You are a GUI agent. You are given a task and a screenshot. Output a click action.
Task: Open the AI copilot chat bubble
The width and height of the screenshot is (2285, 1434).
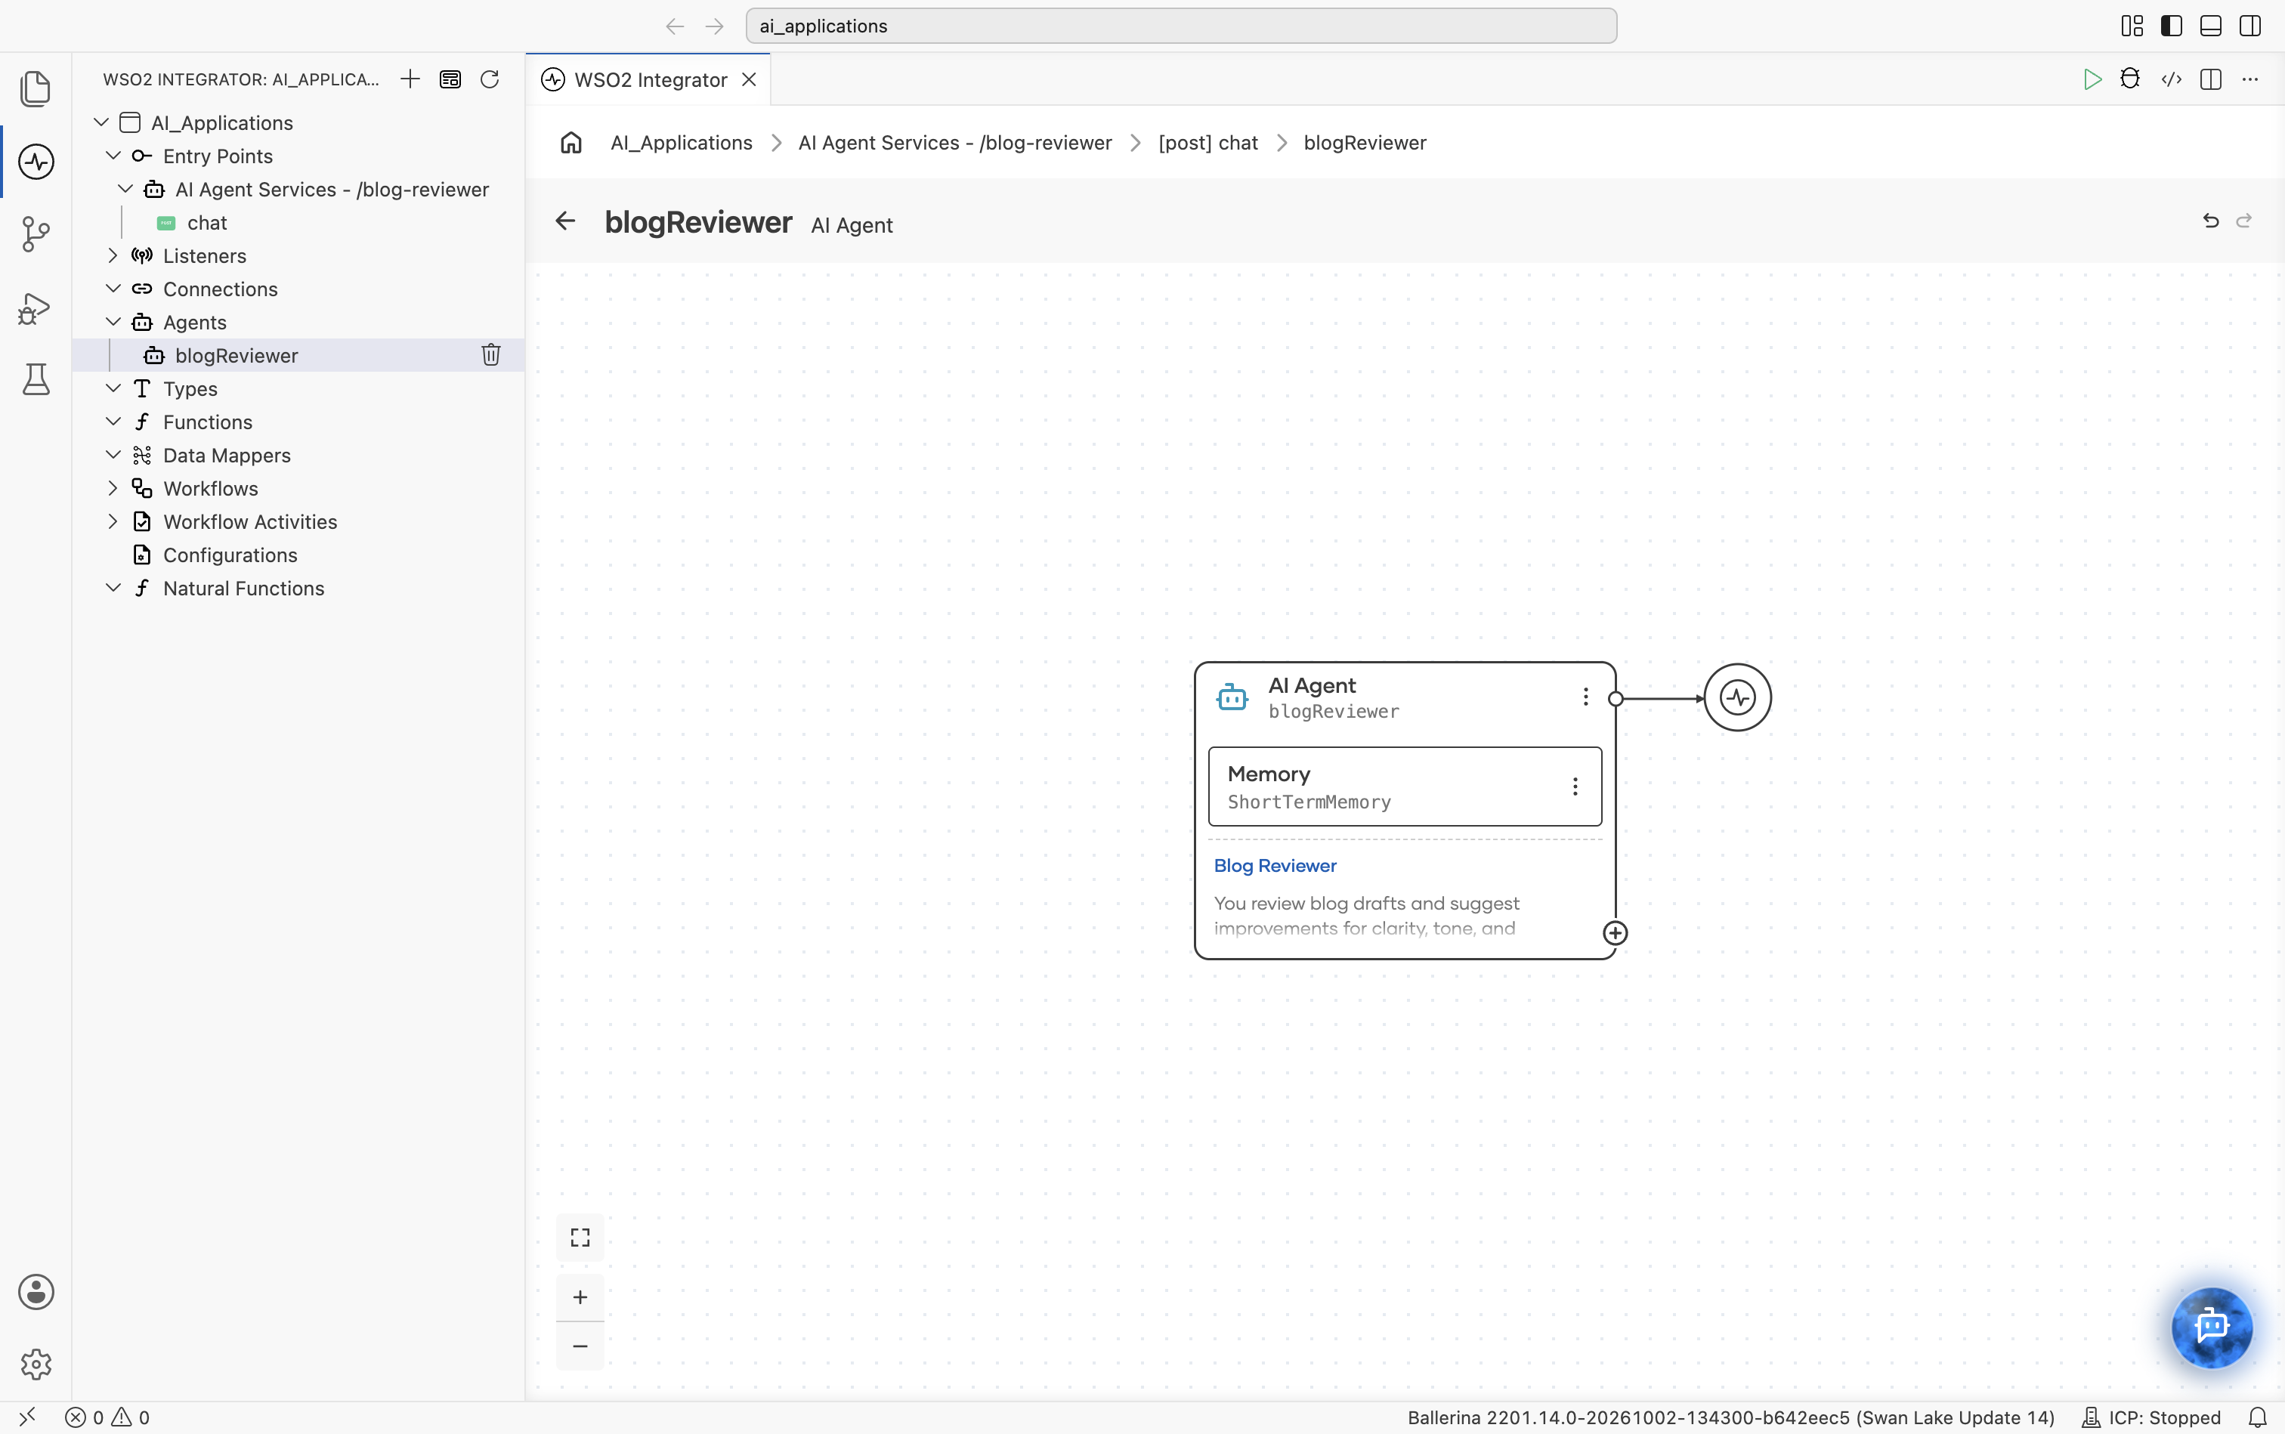[x=2212, y=1327]
